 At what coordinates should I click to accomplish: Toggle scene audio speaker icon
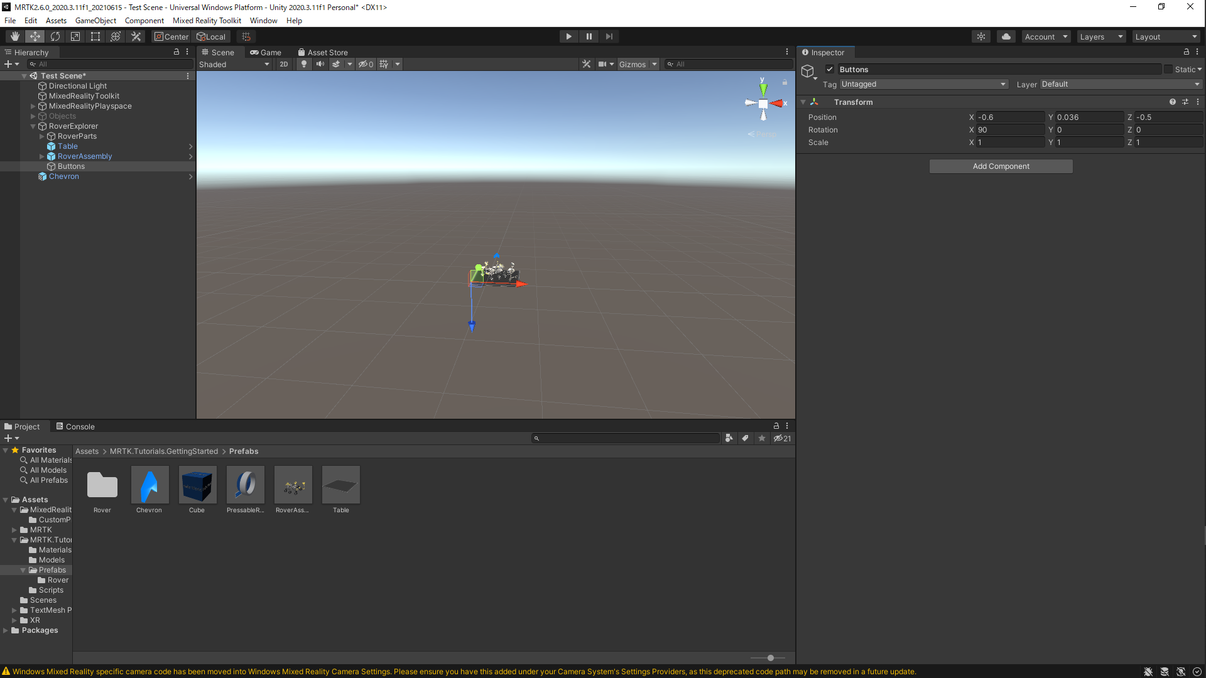320,64
